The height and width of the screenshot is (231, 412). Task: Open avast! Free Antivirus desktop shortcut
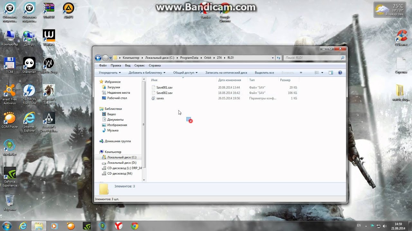click(x=10, y=95)
